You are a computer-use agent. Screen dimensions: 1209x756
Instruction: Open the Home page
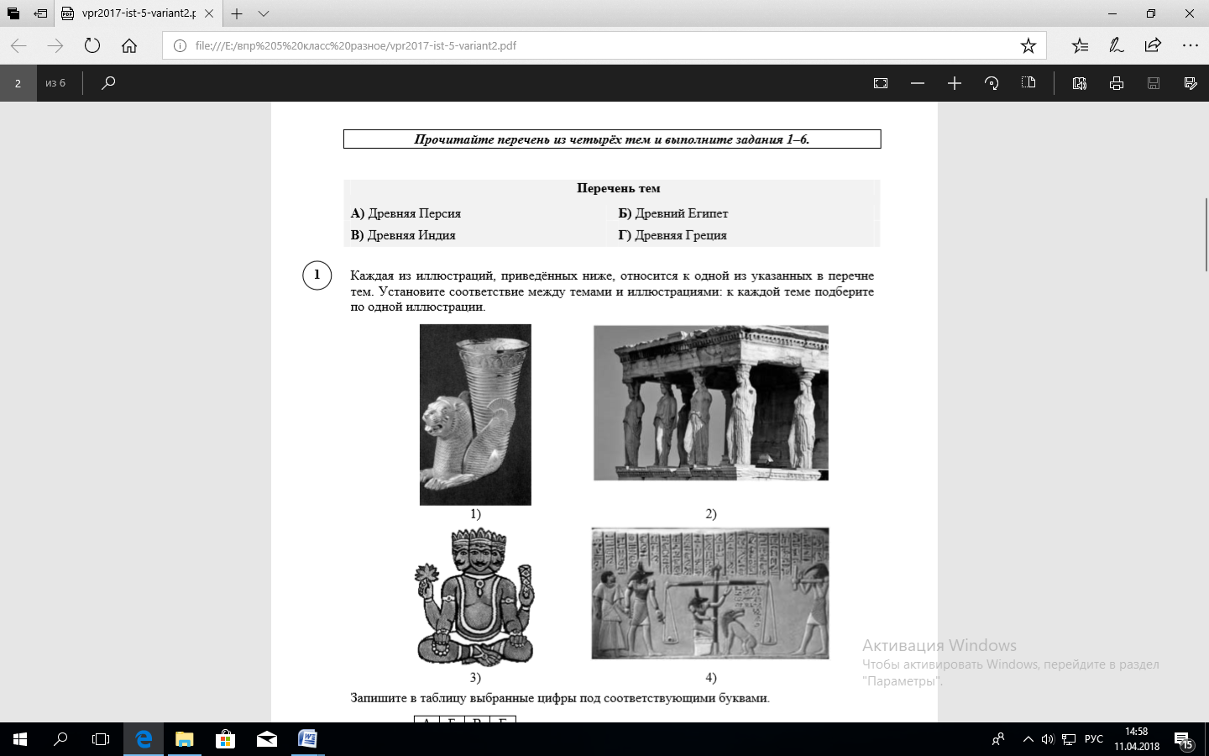click(x=129, y=45)
